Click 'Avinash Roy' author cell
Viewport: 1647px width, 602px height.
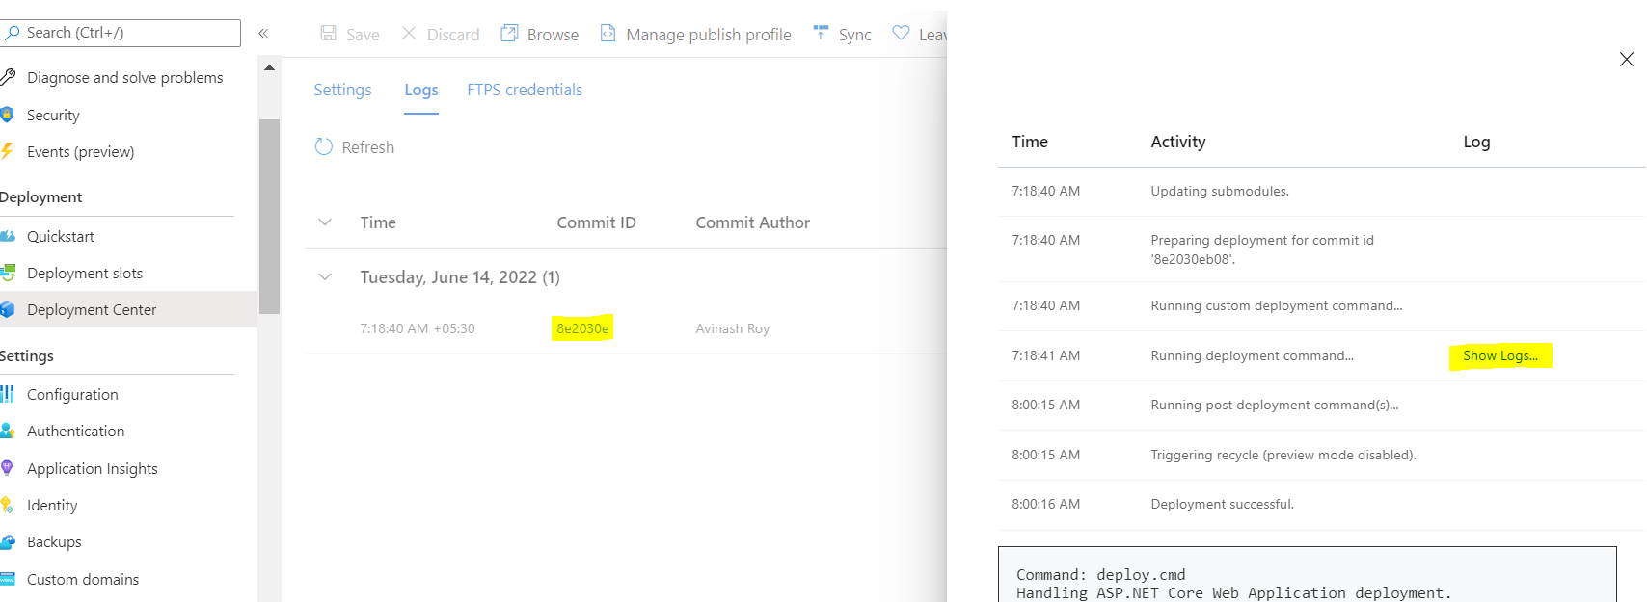[733, 328]
